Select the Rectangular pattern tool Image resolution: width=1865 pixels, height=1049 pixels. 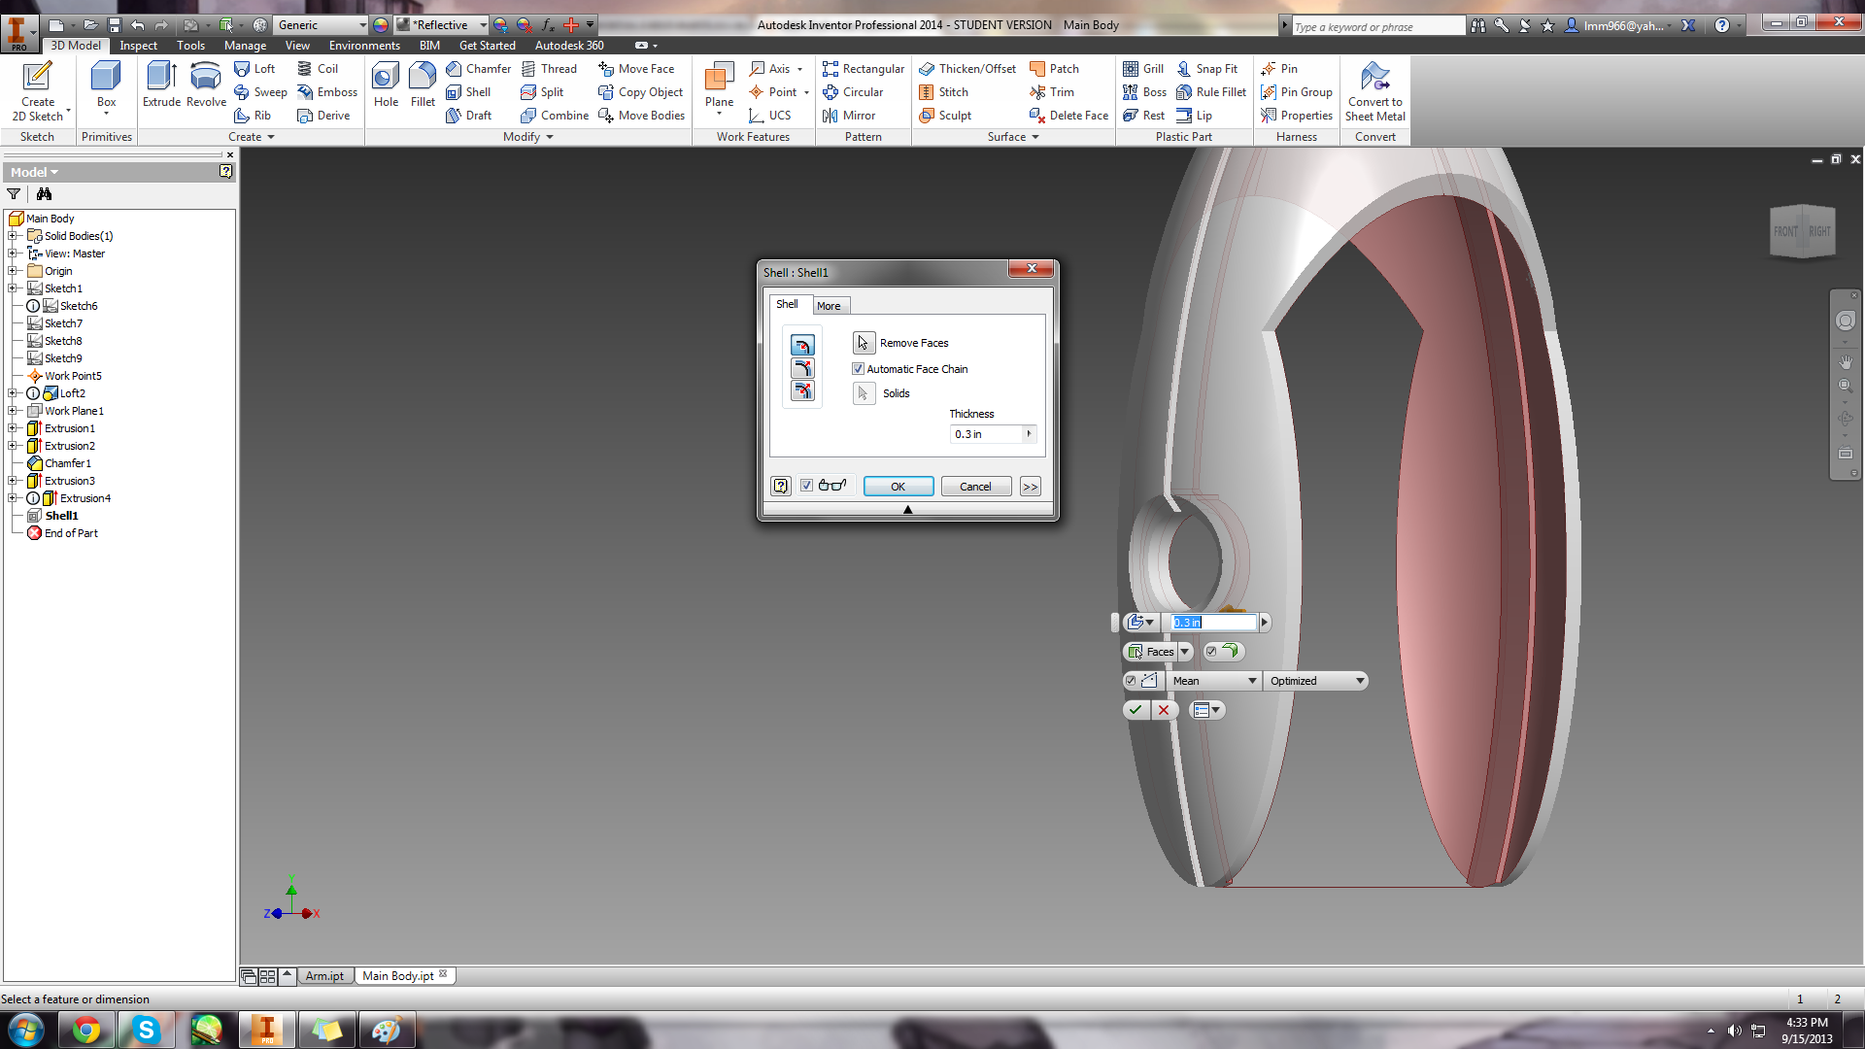pyautogui.click(x=863, y=69)
